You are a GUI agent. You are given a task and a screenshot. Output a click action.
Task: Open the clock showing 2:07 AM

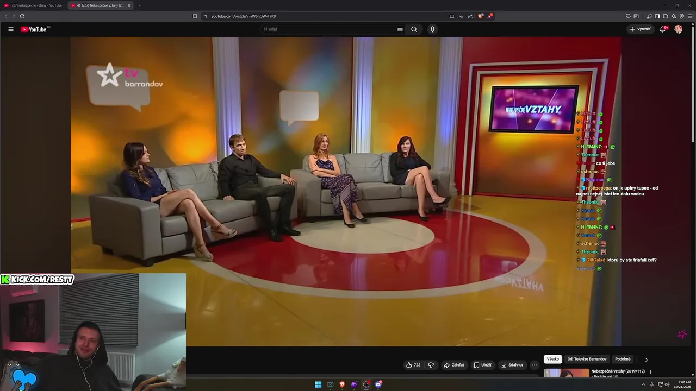point(682,384)
